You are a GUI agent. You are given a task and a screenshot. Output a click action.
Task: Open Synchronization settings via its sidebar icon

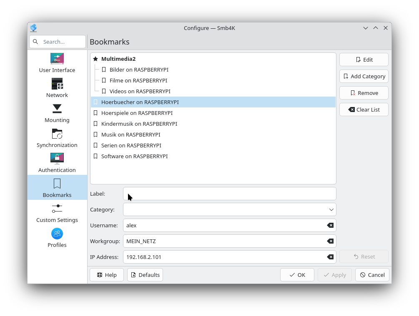pyautogui.click(x=57, y=134)
